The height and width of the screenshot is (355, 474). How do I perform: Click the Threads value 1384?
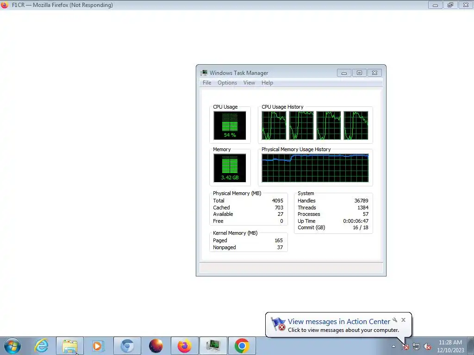pyautogui.click(x=363, y=208)
